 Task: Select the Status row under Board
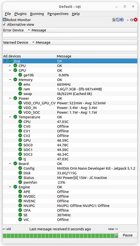pos(70,178)
